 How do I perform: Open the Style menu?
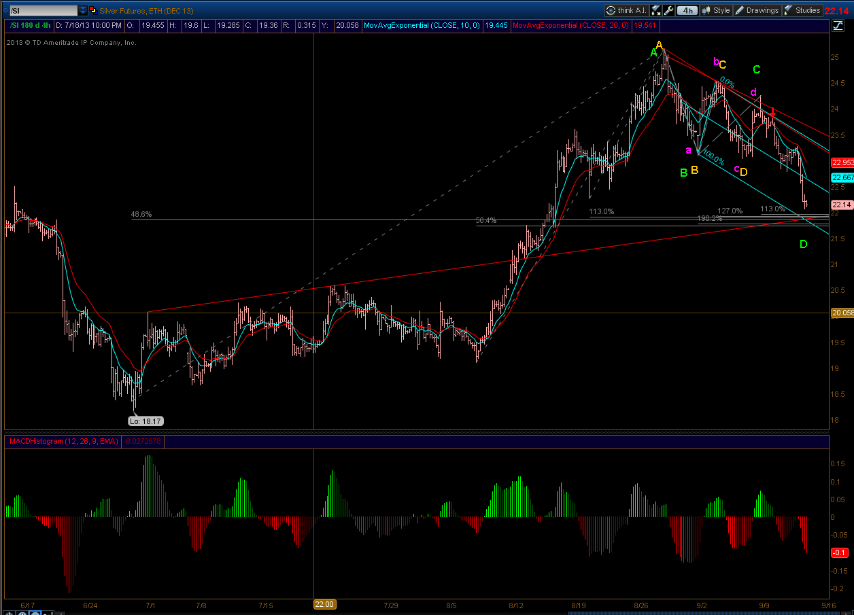coord(716,10)
